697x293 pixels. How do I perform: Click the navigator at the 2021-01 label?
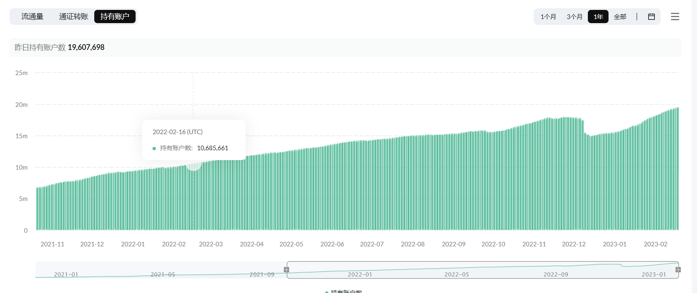point(66,274)
